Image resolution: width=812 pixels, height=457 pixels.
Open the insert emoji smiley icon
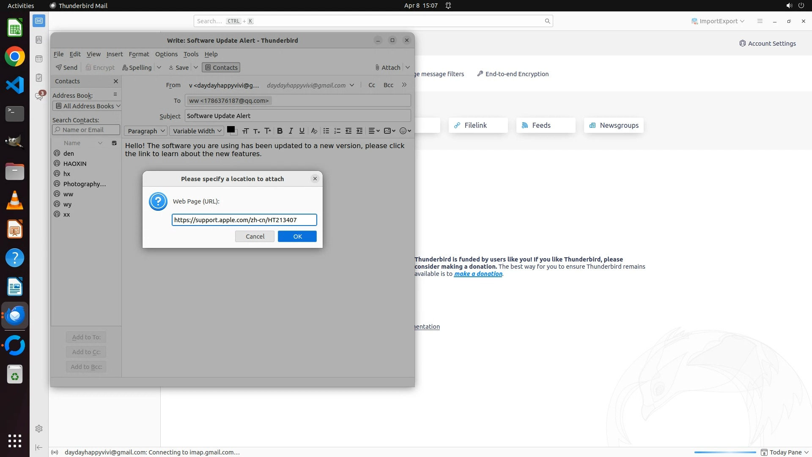point(405,131)
